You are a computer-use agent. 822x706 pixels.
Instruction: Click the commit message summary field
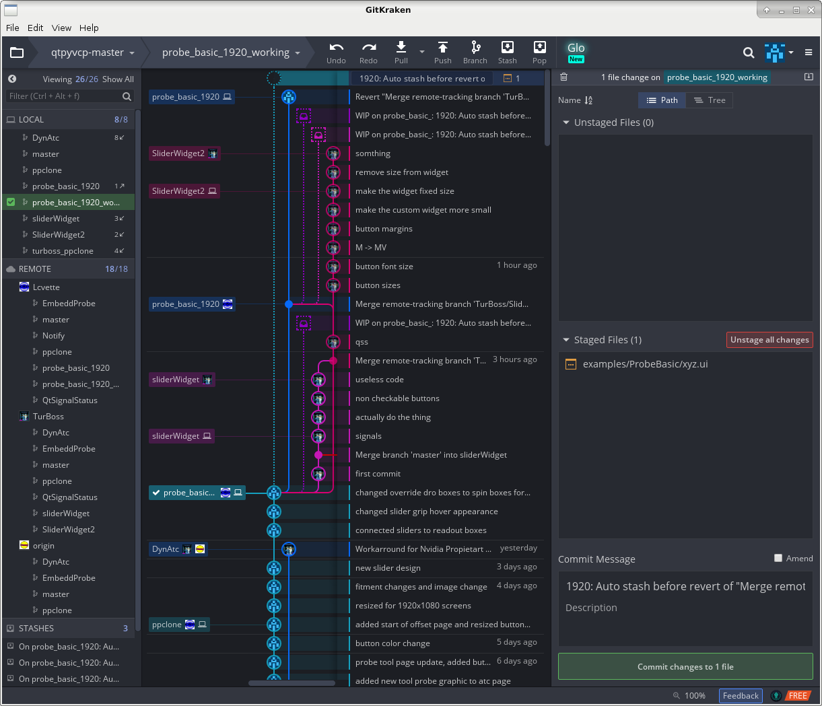click(685, 587)
